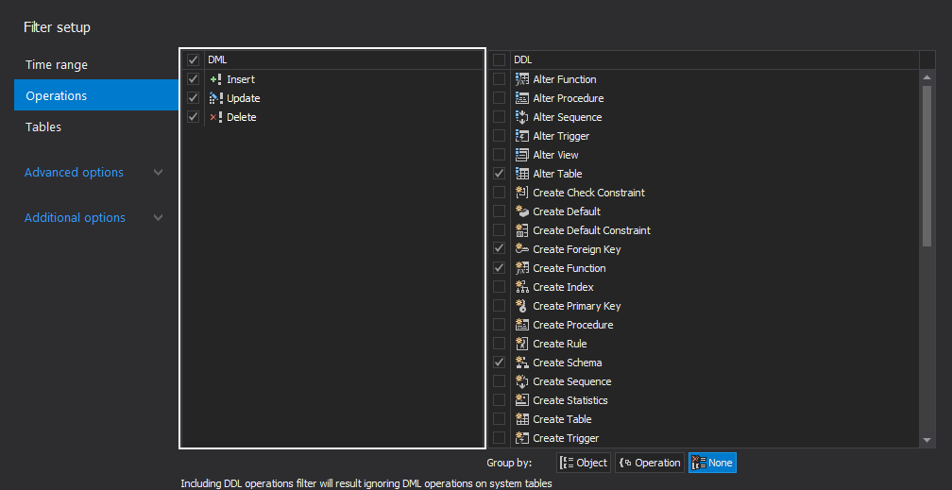Uncheck the Insert checkbox
Viewport: 952px width, 490px height.
[x=193, y=79]
